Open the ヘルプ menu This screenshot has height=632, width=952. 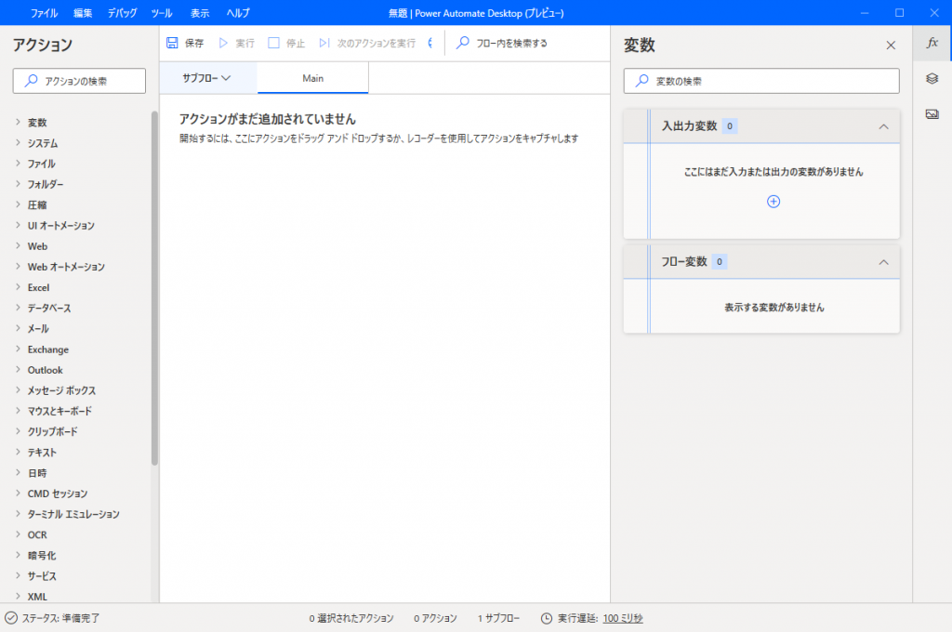tap(238, 13)
